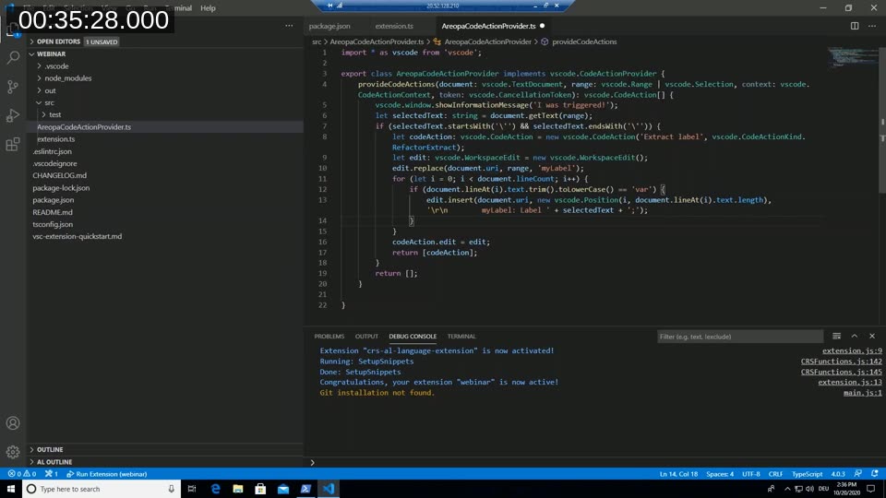
Task: Select the DEBUG CONSOLE panel tab
Action: [x=413, y=337]
